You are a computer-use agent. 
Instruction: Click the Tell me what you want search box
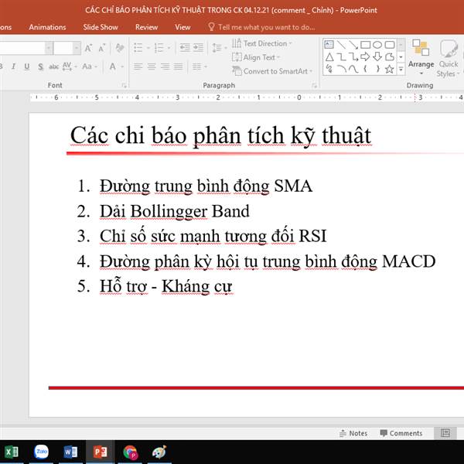tap(261, 27)
